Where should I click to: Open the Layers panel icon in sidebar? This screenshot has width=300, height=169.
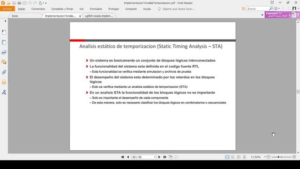point(4,52)
